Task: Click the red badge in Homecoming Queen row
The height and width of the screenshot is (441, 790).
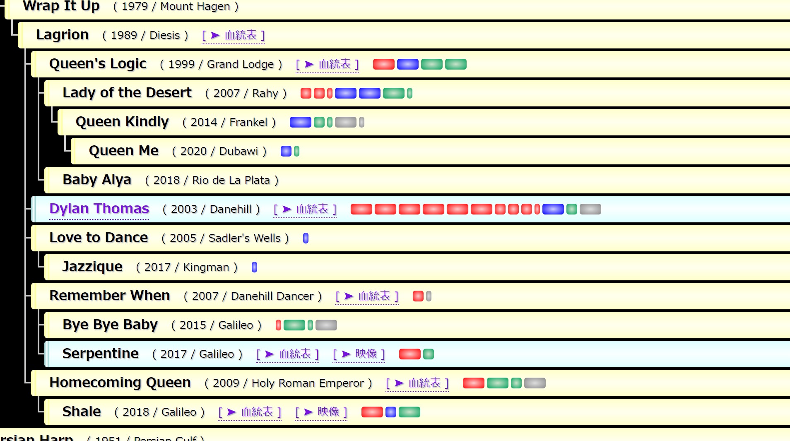Action: pos(473,383)
